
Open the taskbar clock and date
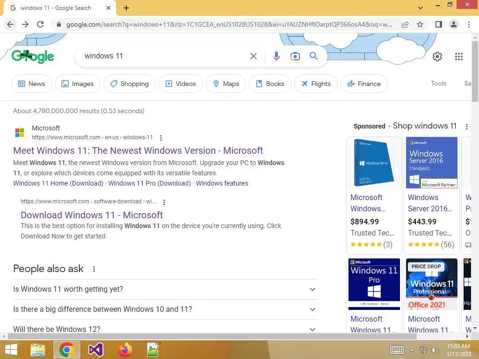coord(458,350)
